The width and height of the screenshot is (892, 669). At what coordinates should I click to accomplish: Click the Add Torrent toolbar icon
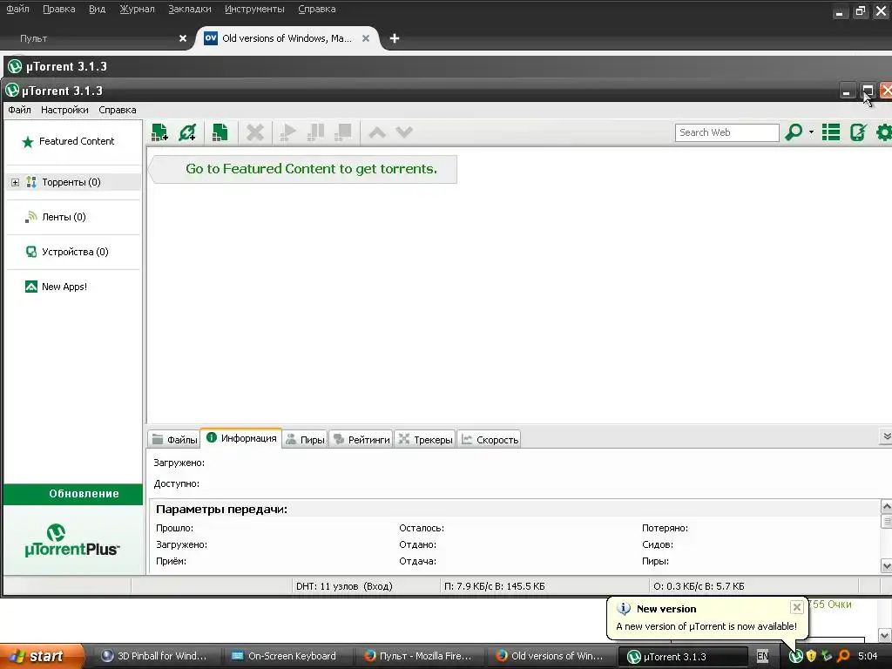point(160,132)
